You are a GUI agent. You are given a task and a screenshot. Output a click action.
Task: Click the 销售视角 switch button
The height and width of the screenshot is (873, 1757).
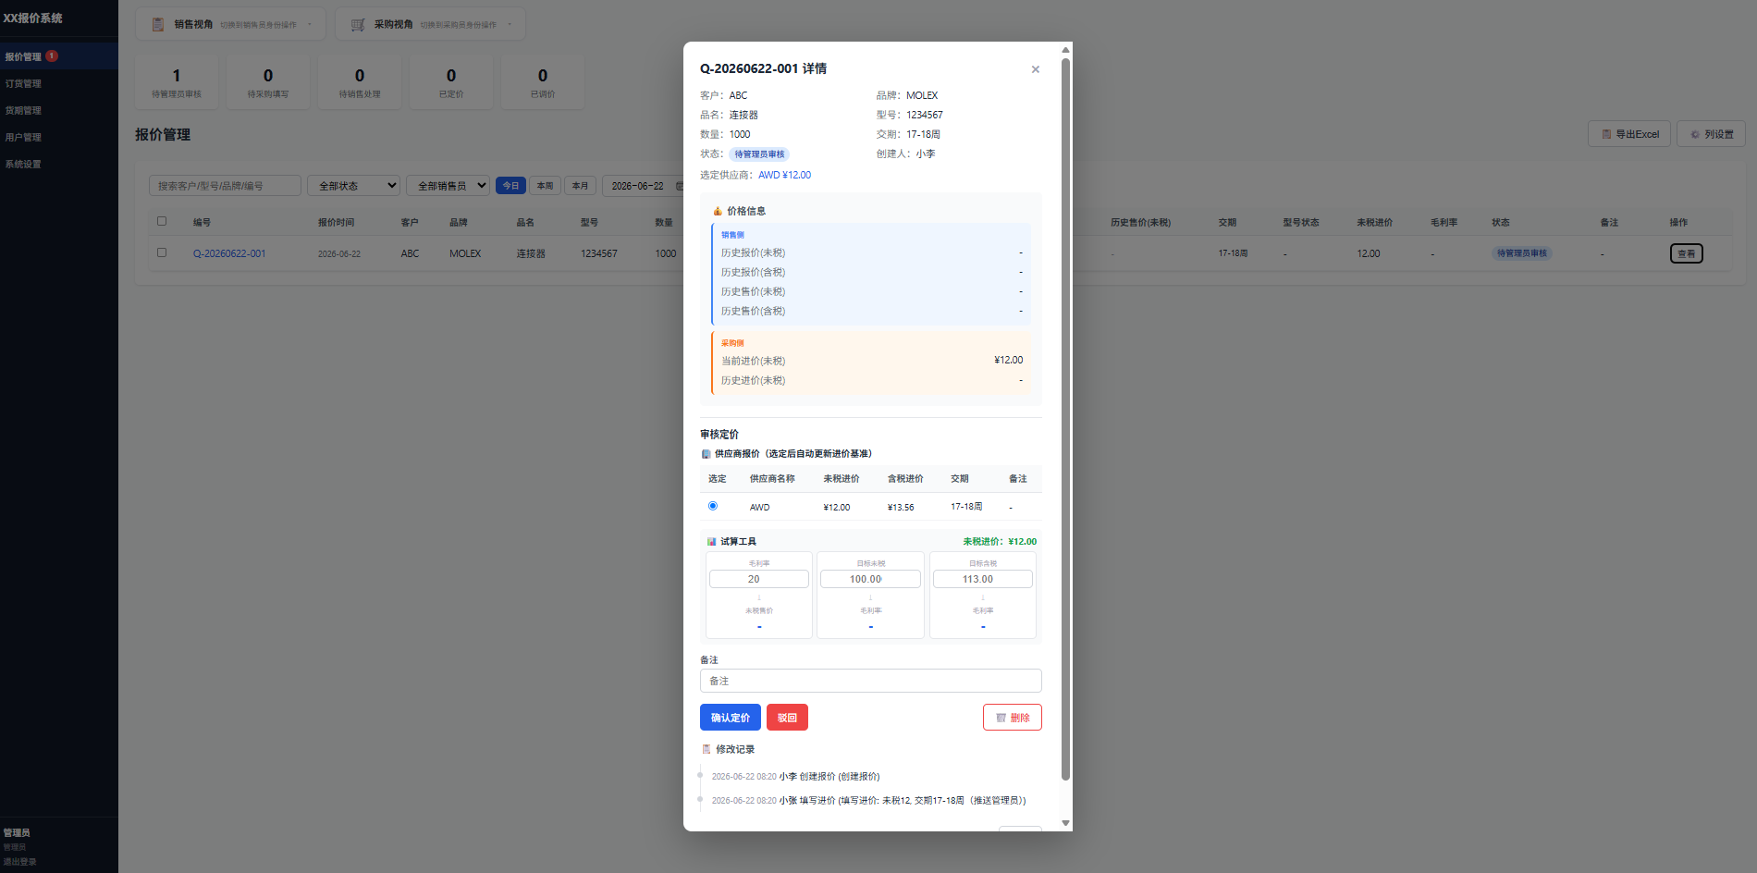pos(230,25)
